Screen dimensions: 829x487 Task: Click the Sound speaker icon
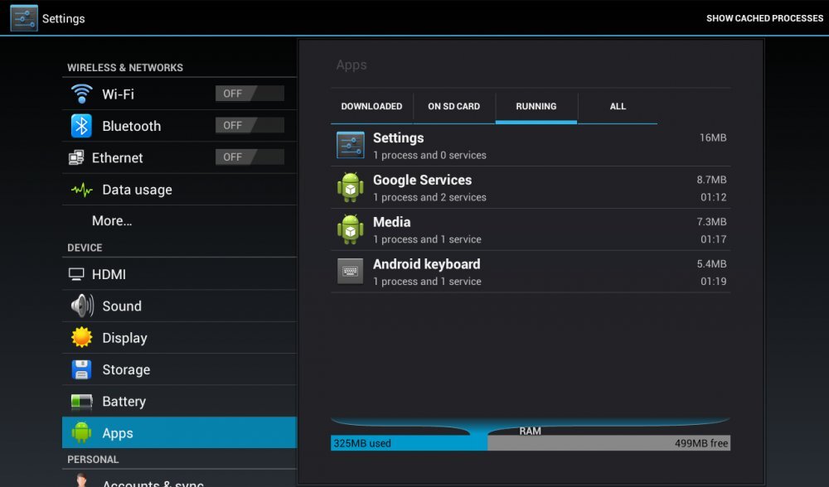(81, 306)
